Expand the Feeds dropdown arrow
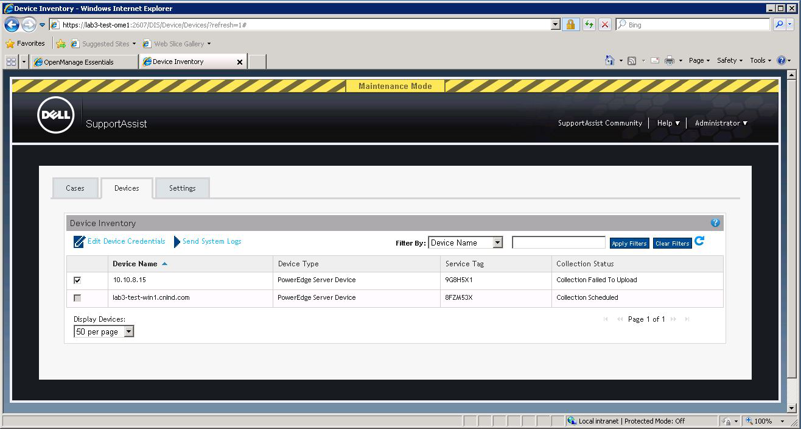Viewport: 801px width, 429px height. 643,61
